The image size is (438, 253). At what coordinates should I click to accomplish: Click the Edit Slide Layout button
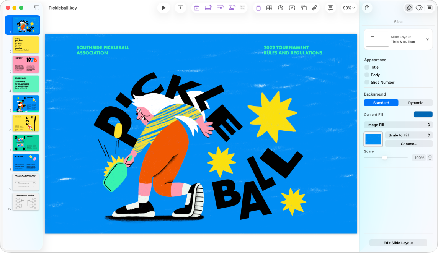click(398, 243)
